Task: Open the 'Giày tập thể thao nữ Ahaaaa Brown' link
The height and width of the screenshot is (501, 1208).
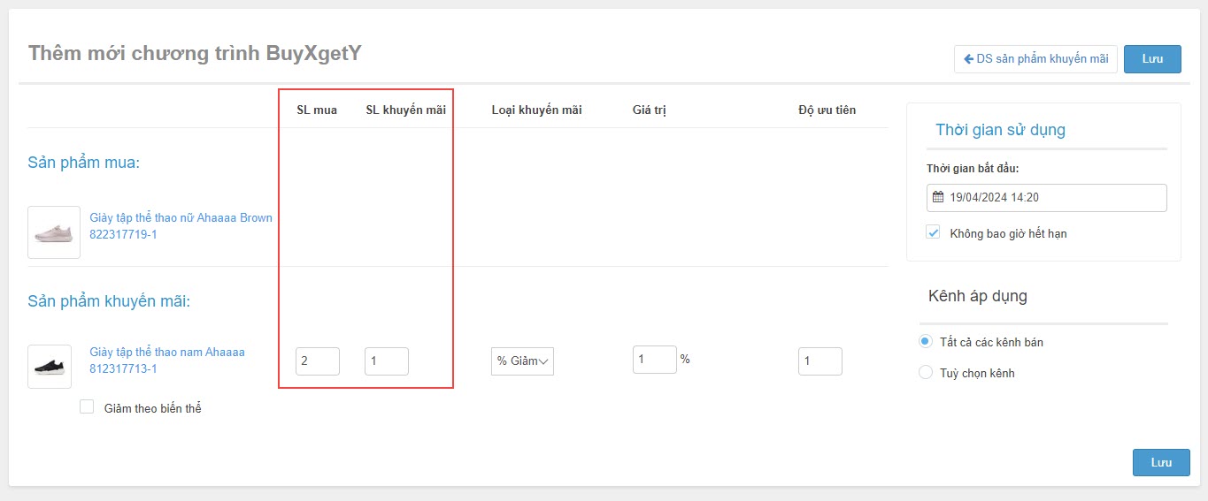Action: [181, 217]
